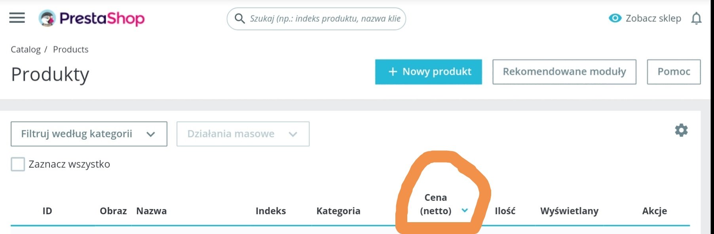Image resolution: width=714 pixels, height=234 pixels.
Task: Click the PrestaShop logo
Action: [x=92, y=19]
